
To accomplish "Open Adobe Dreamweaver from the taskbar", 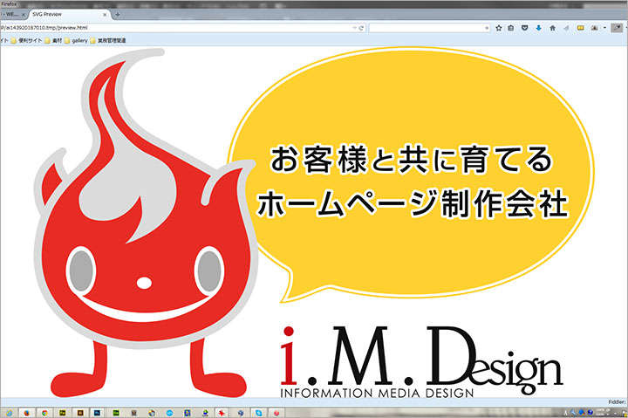I will pos(116,413).
